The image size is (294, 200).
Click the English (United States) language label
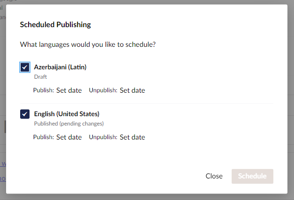point(67,114)
